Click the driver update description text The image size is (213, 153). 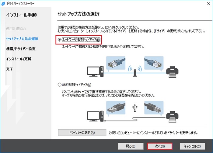[153, 133]
